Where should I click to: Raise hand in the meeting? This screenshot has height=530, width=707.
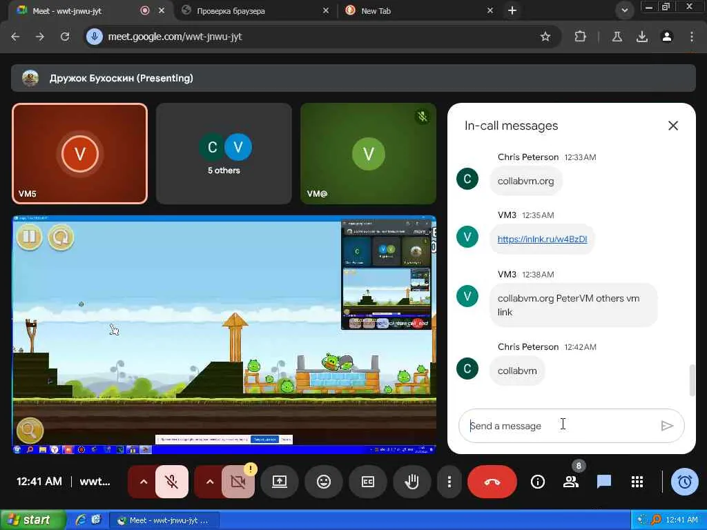pos(411,482)
